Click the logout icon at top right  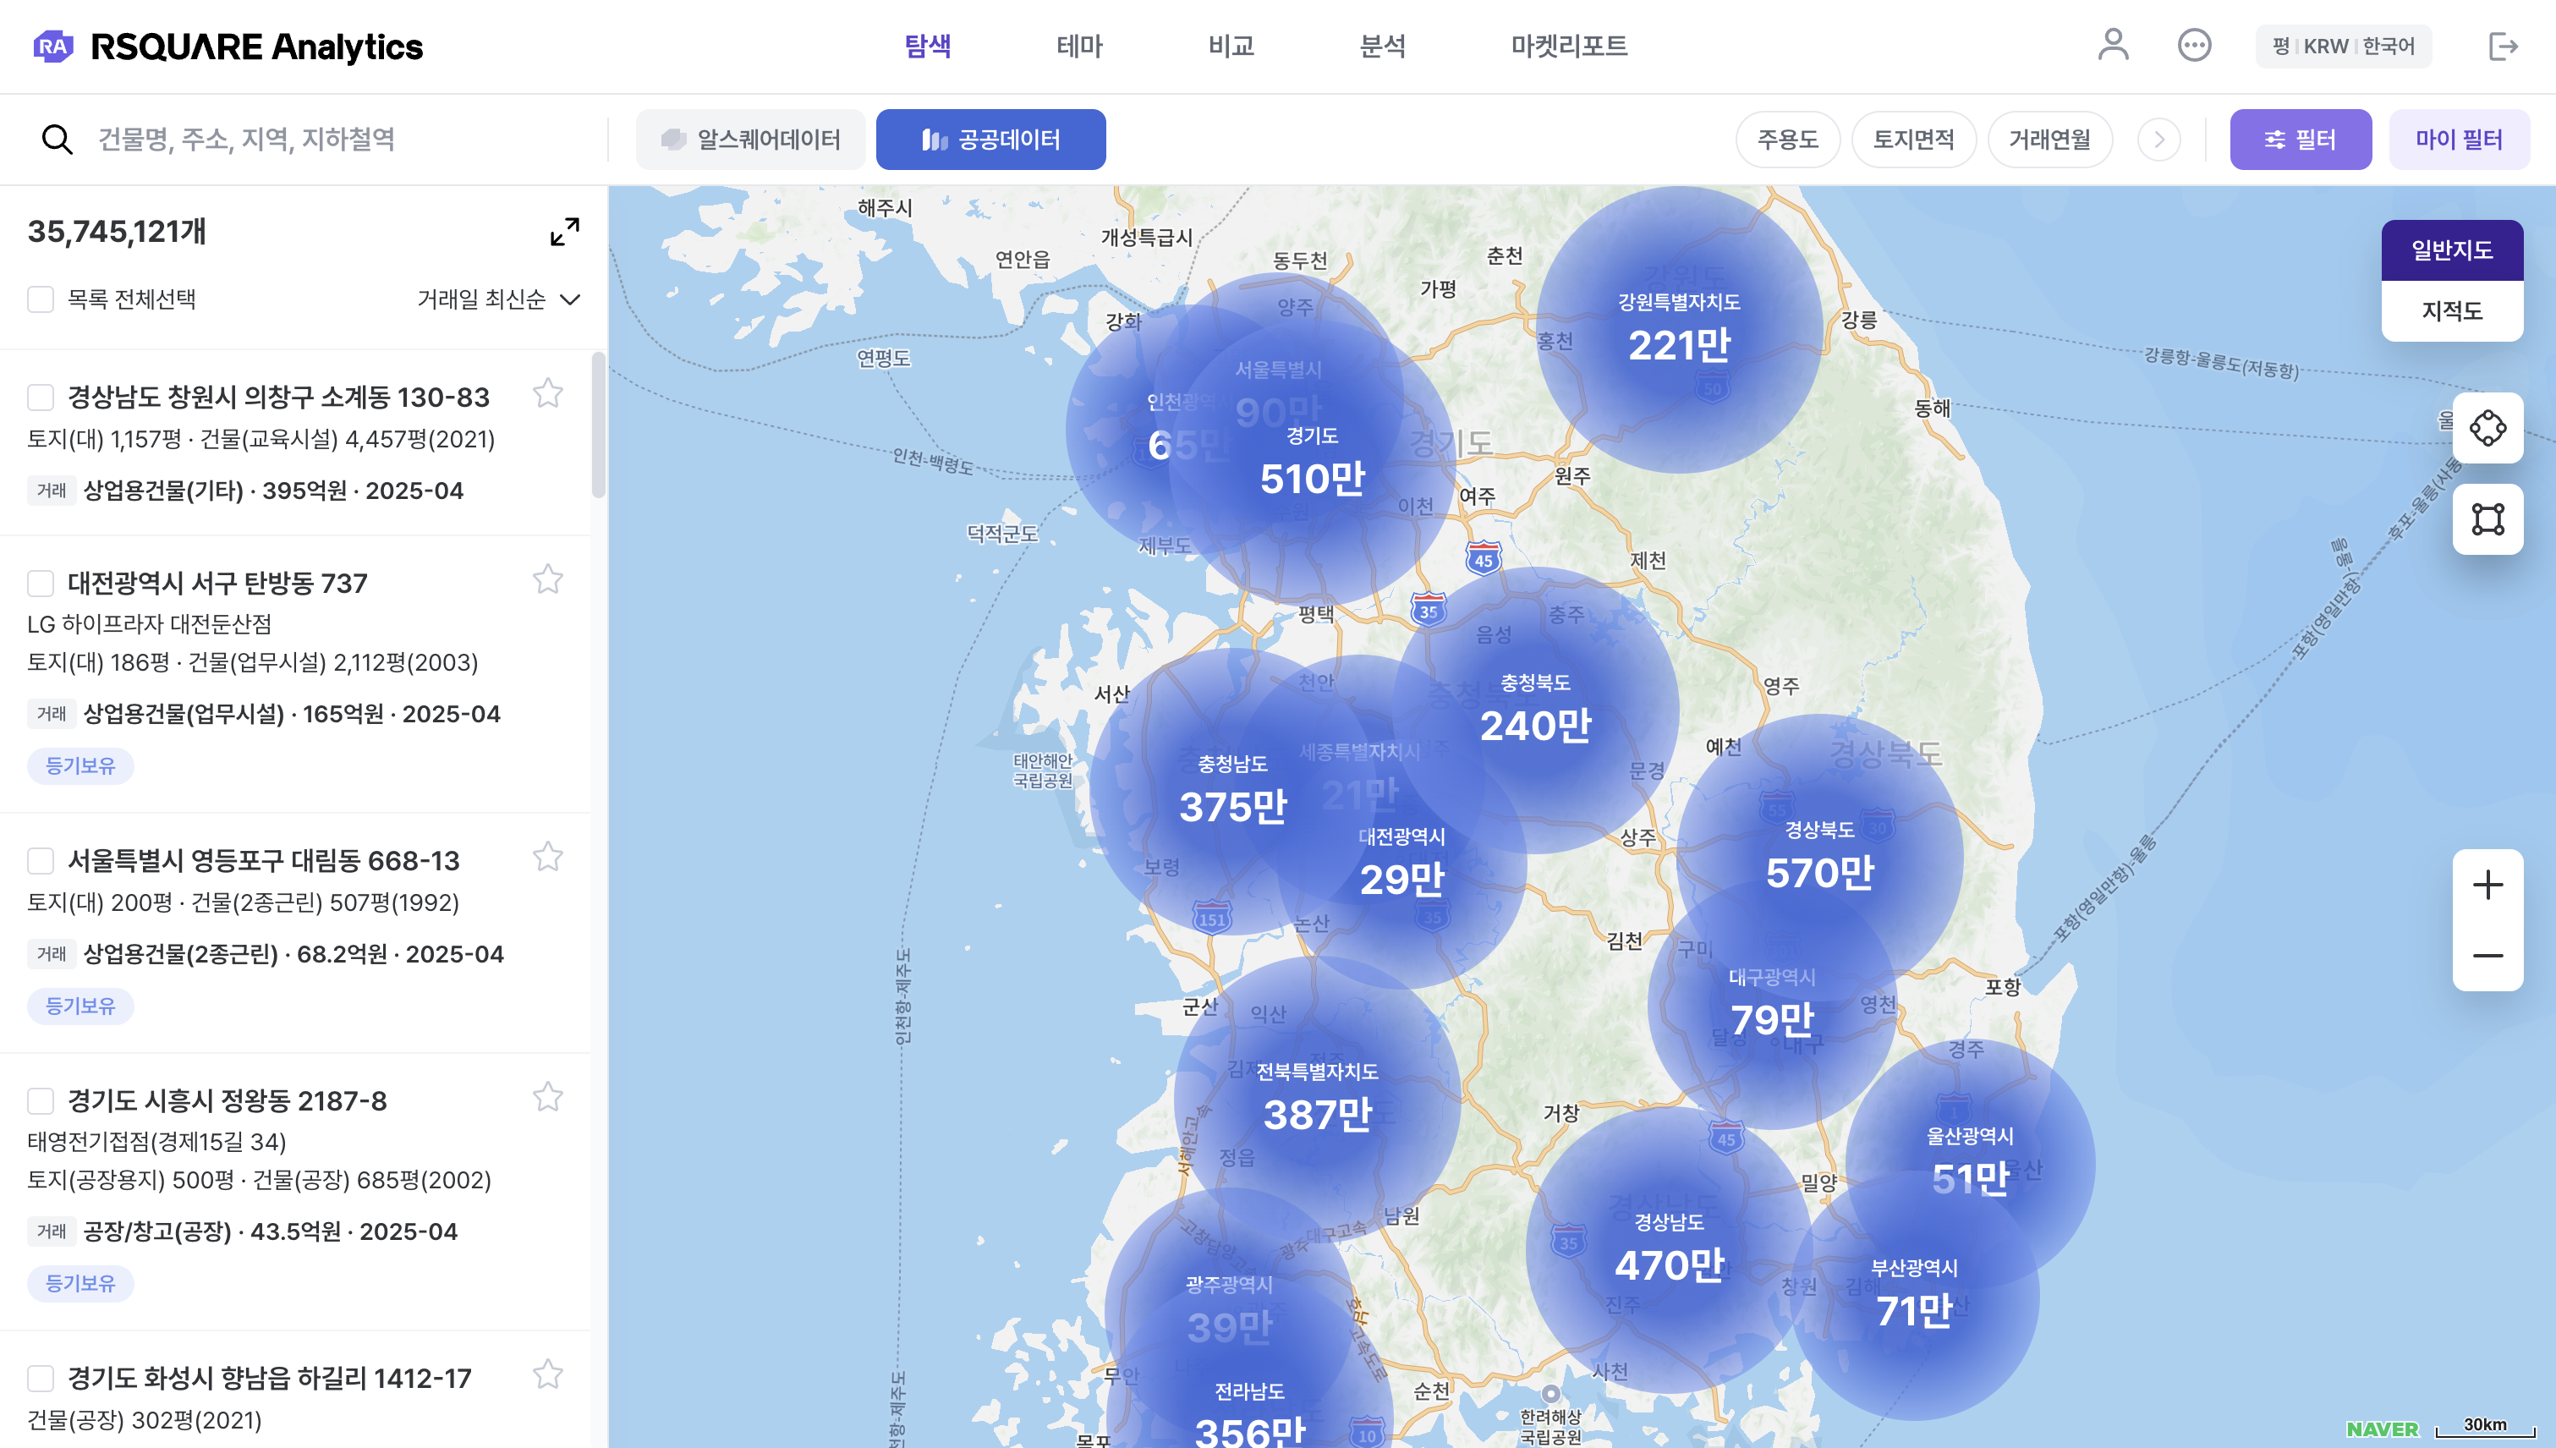2503,46
